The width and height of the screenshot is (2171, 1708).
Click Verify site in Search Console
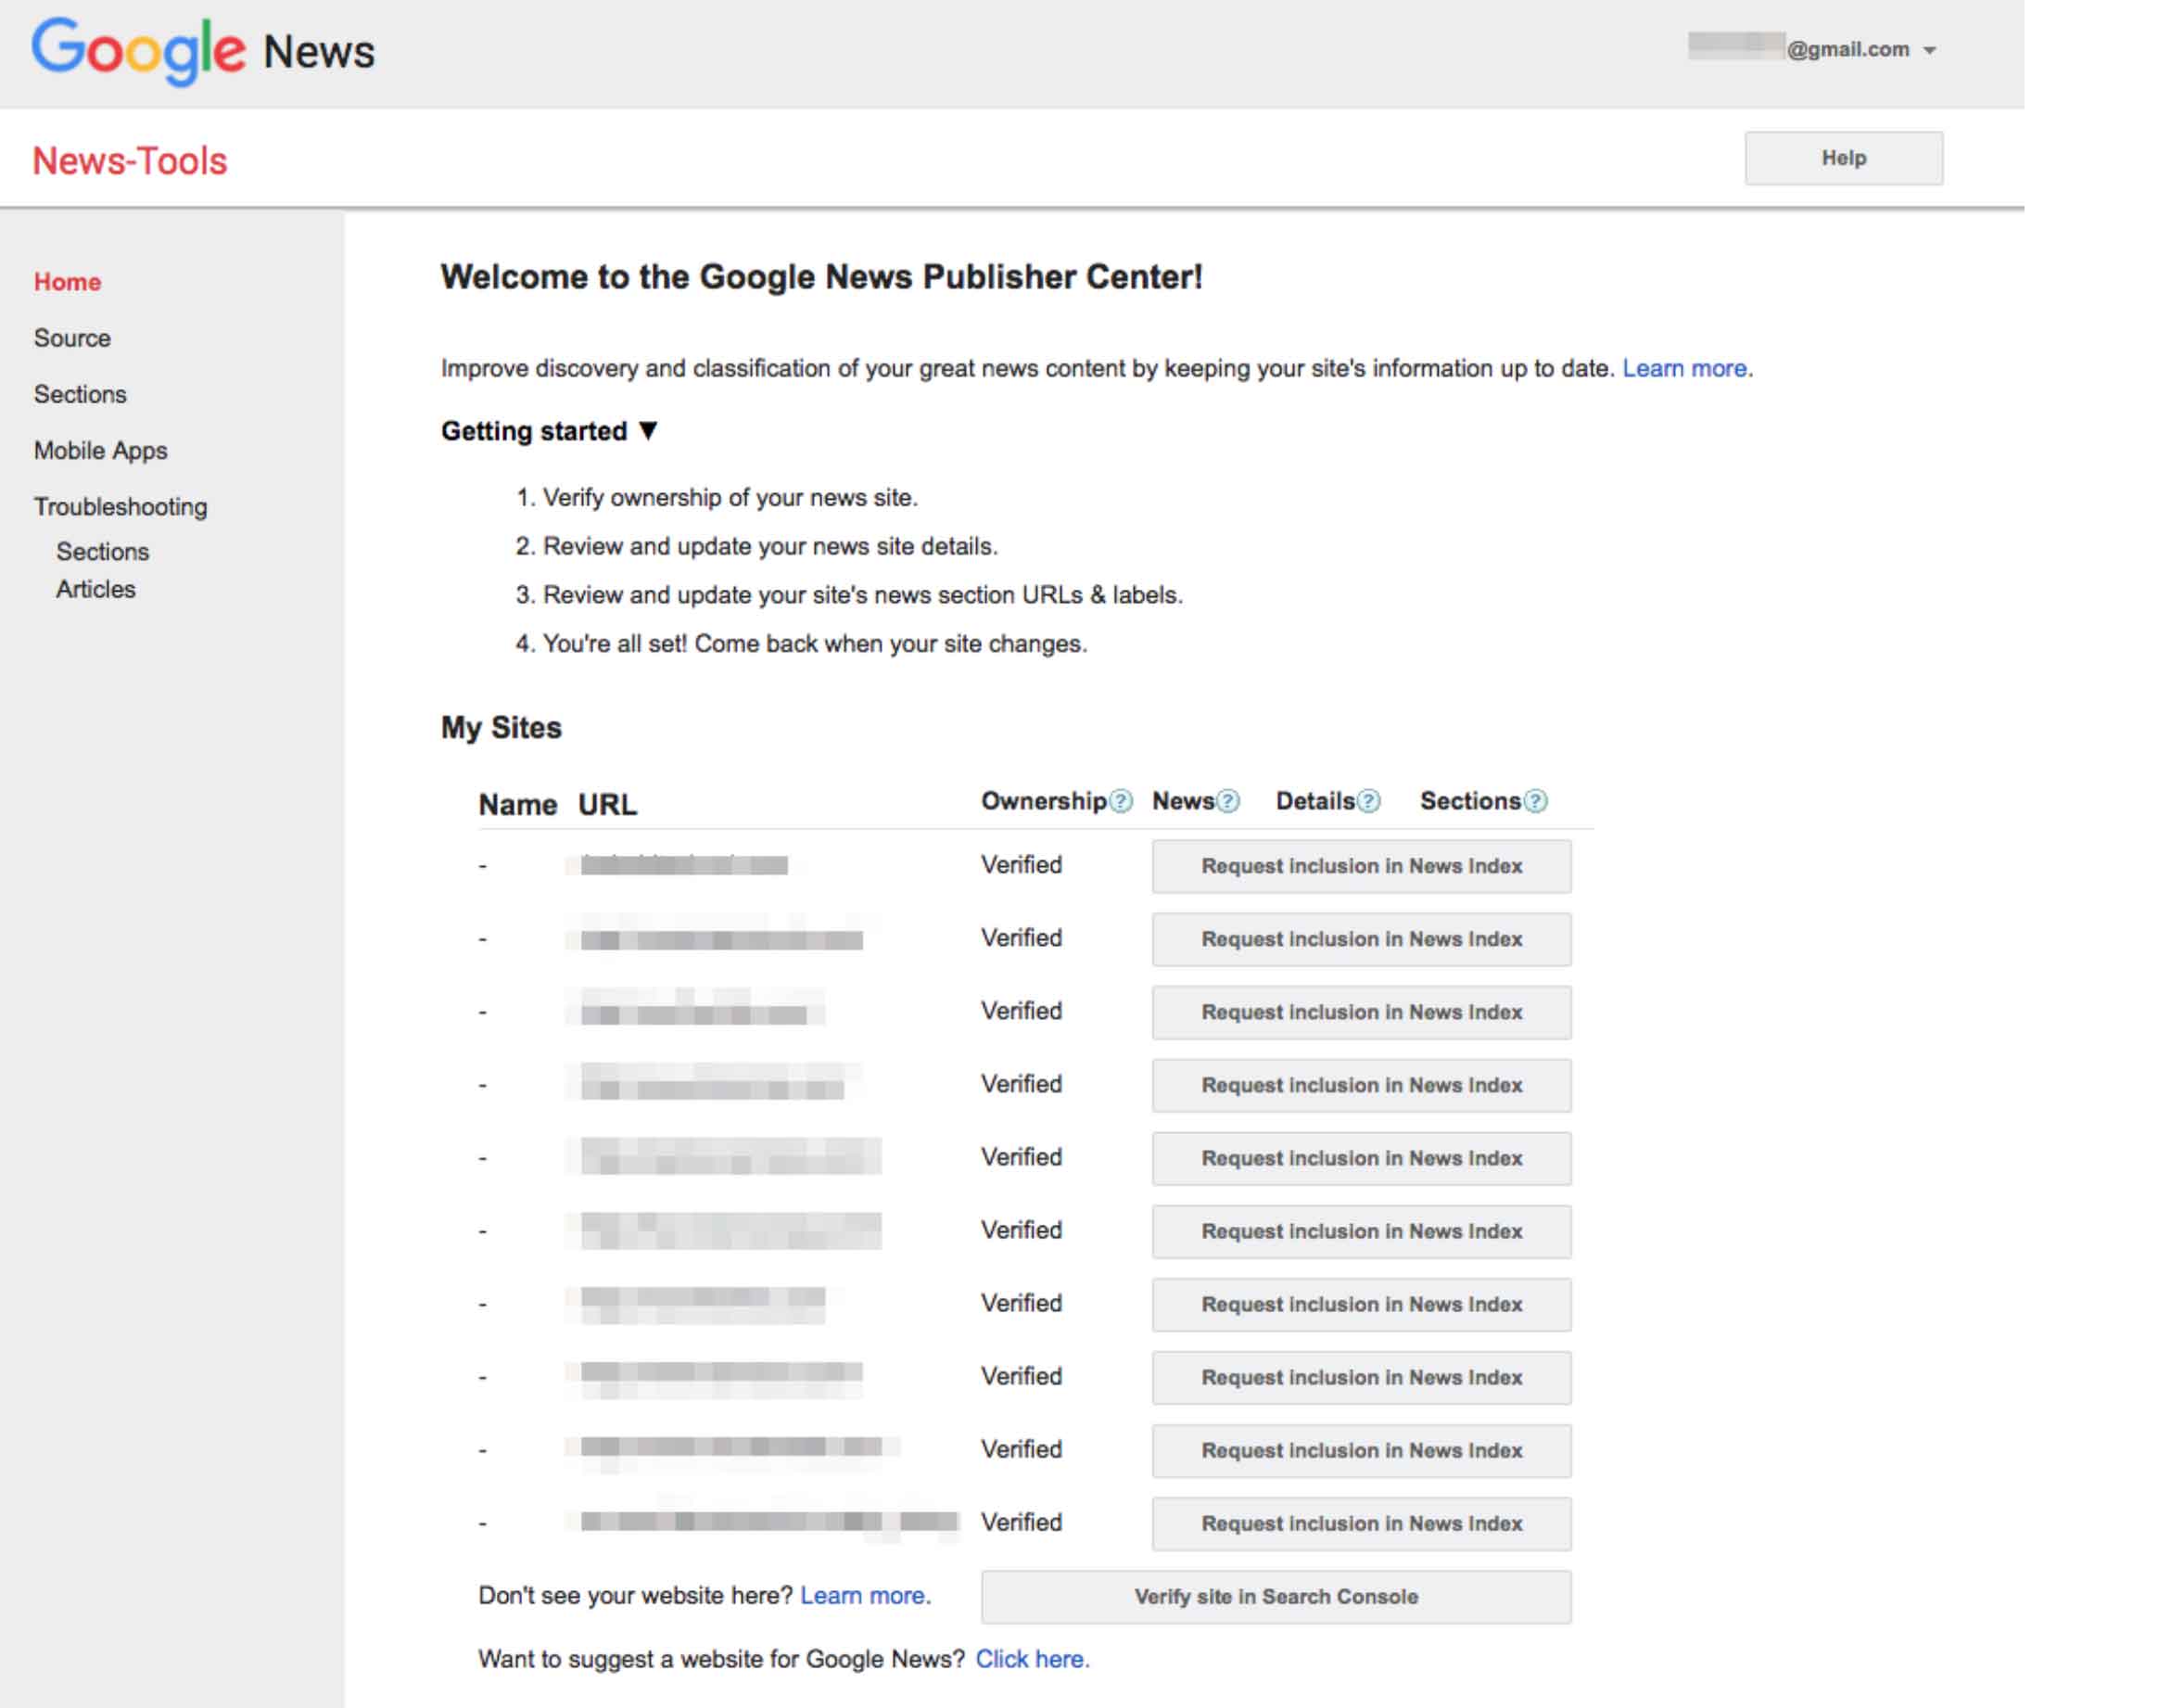(x=1276, y=1596)
